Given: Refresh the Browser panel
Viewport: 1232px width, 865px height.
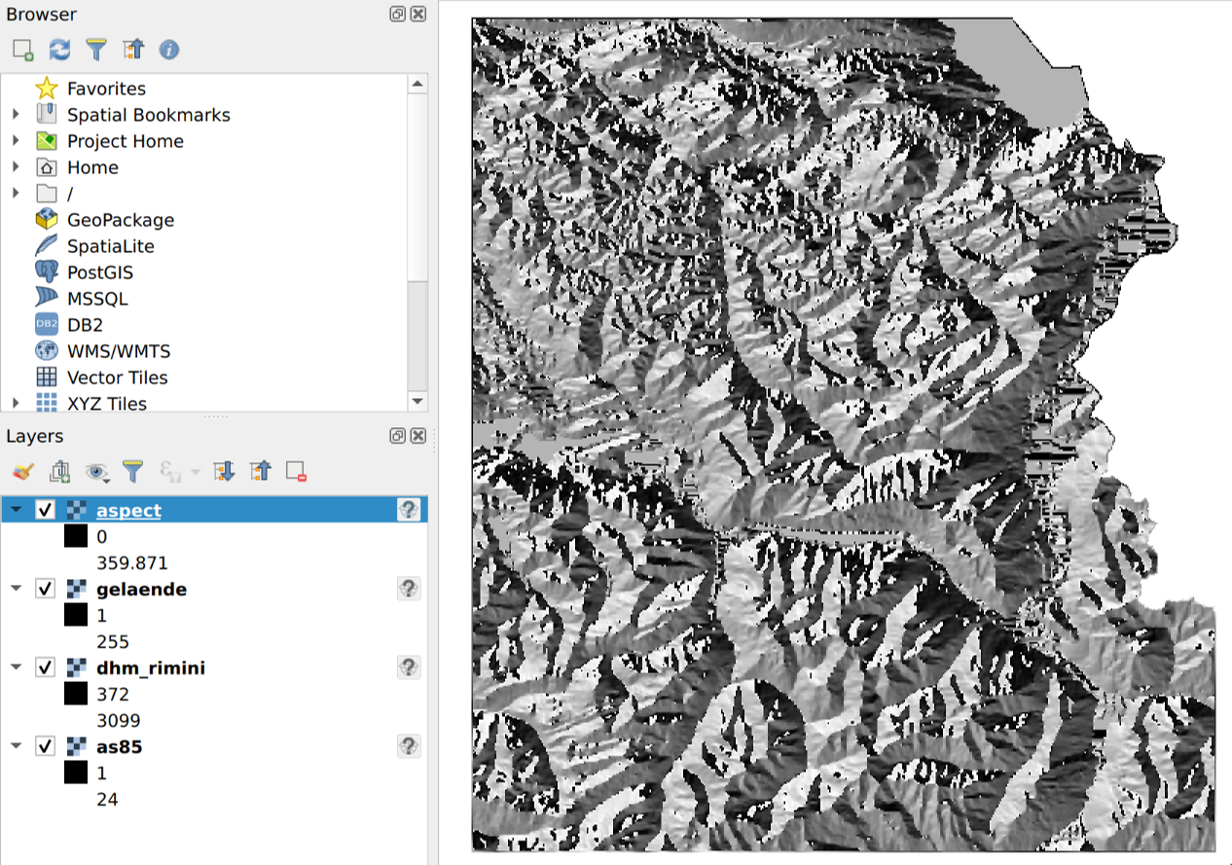Looking at the screenshot, I should [59, 49].
